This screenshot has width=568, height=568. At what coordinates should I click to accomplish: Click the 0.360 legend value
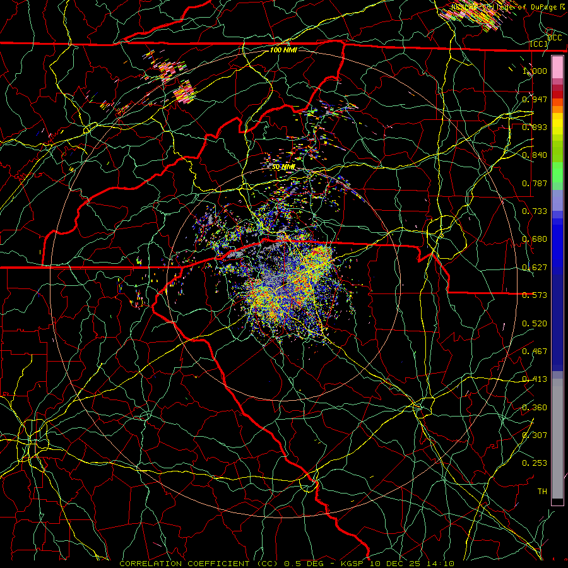point(535,408)
